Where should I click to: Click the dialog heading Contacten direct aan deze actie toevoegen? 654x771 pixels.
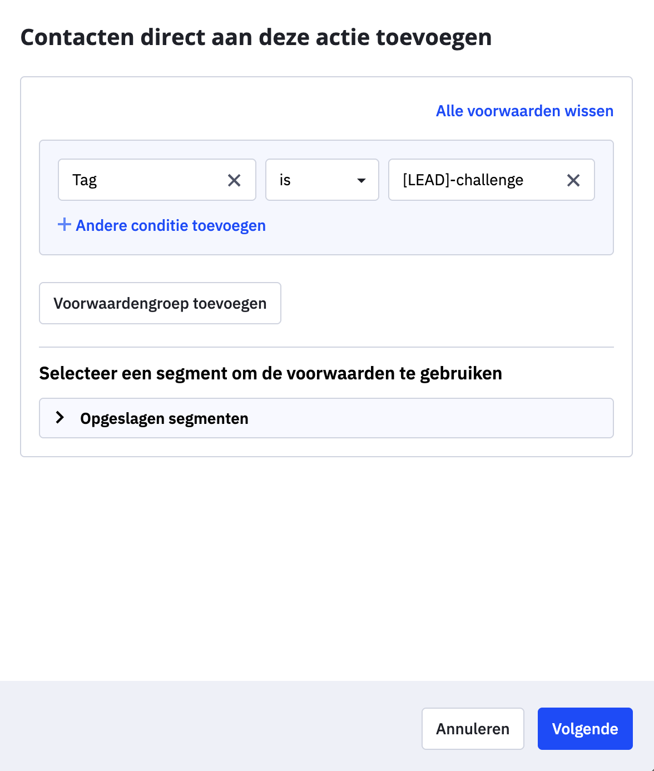click(256, 37)
